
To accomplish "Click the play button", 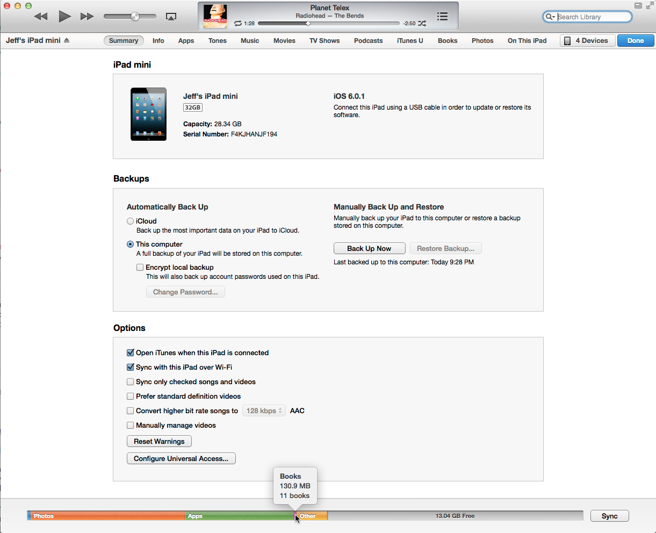I will [x=64, y=17].
